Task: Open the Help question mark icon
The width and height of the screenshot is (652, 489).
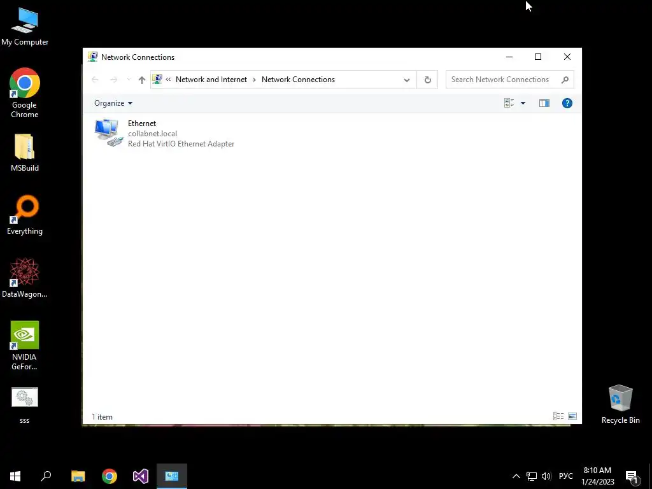Action: tap(567, 103)
